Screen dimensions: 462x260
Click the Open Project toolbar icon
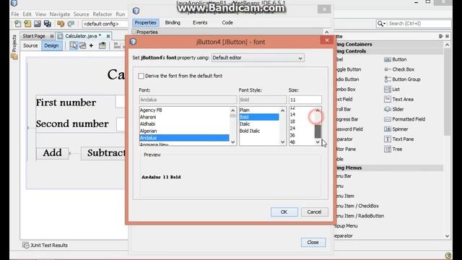click(x=38, y=24)
